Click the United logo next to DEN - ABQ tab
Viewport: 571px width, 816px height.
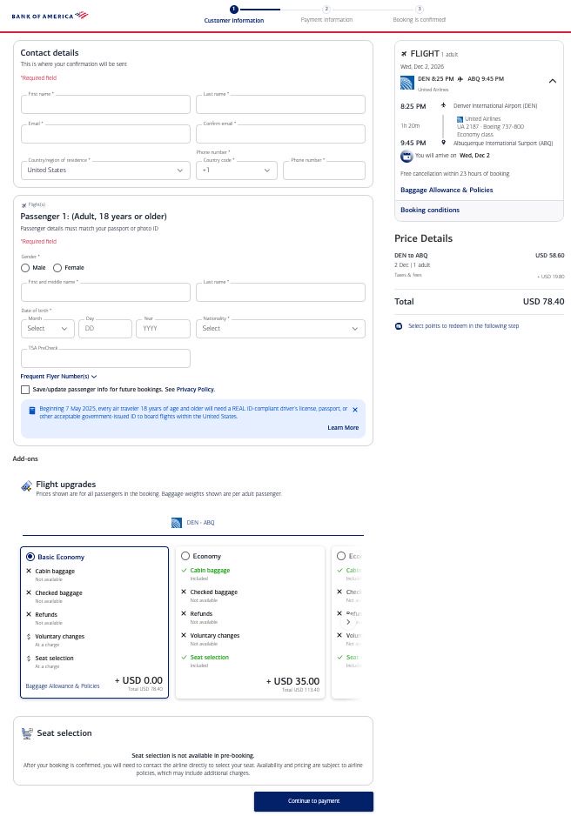click(177, 523)
